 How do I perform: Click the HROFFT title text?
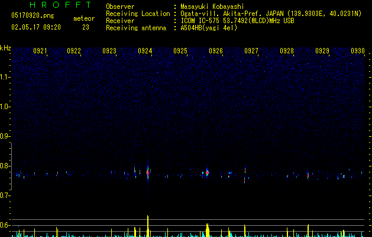pyautogui.click(x=60, y=5)
